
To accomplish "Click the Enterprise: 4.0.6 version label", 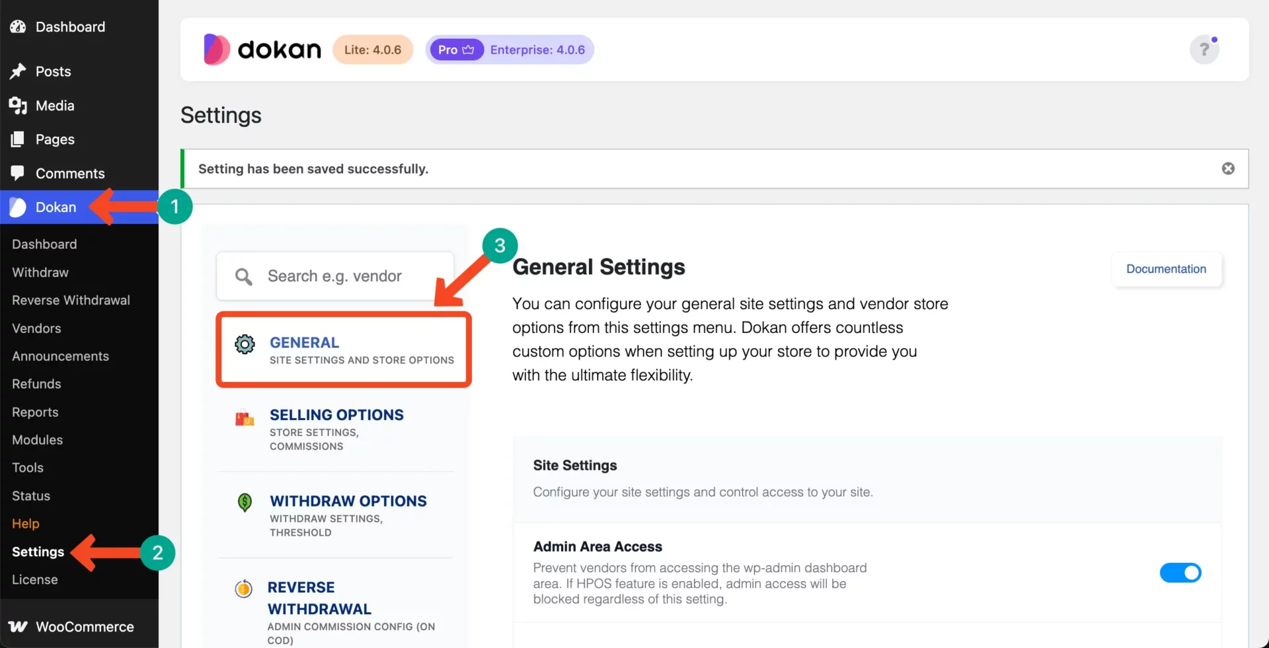I will [x=537, y=50].
